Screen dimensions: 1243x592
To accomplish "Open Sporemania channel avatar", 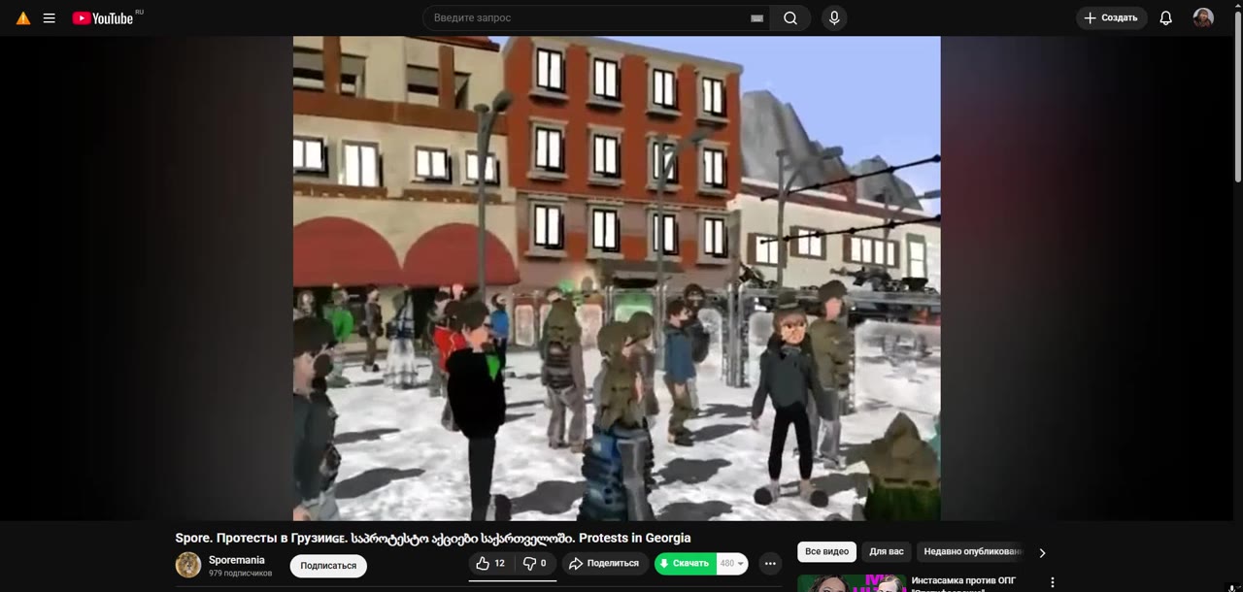I will [x=188, y=565].
